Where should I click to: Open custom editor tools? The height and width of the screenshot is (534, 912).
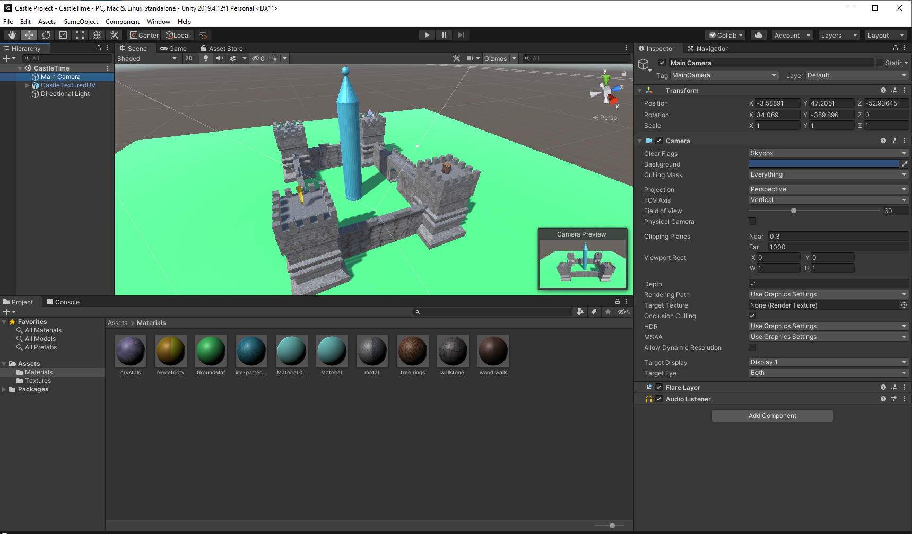[114, 35]
